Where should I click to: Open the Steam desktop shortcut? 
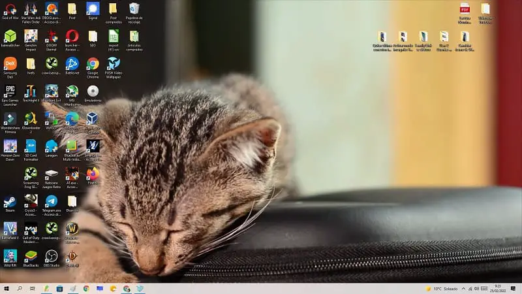[10, 204]
